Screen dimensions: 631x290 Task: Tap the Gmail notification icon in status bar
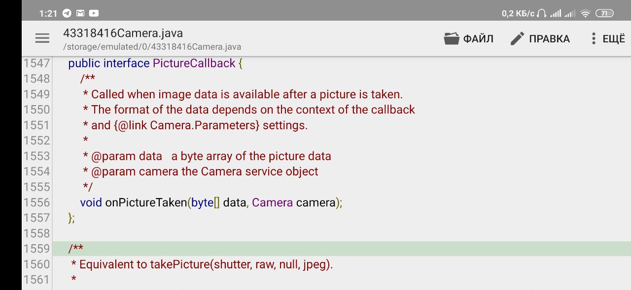click(80, 14)
